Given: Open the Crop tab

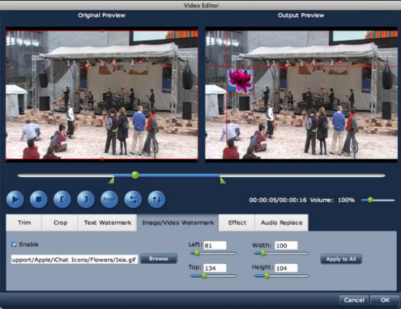Looking at the screenshot, I should [x=60, y=222].
